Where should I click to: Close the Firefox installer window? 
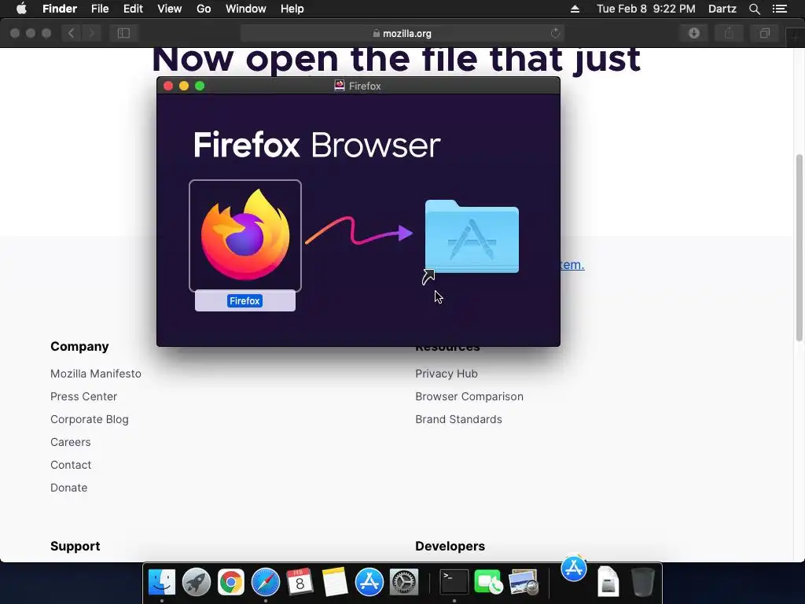coord(168,86)
